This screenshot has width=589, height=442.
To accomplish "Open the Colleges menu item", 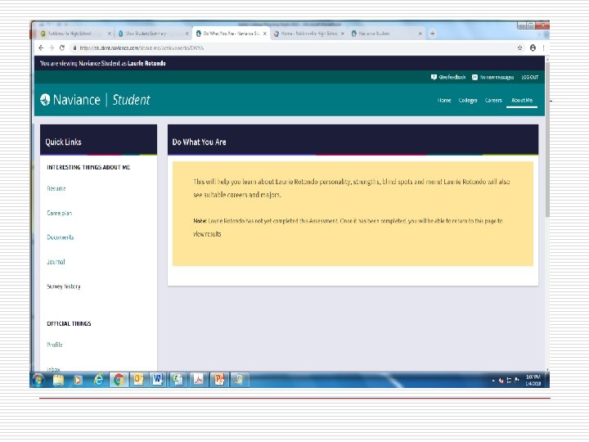I will point(468,101).
